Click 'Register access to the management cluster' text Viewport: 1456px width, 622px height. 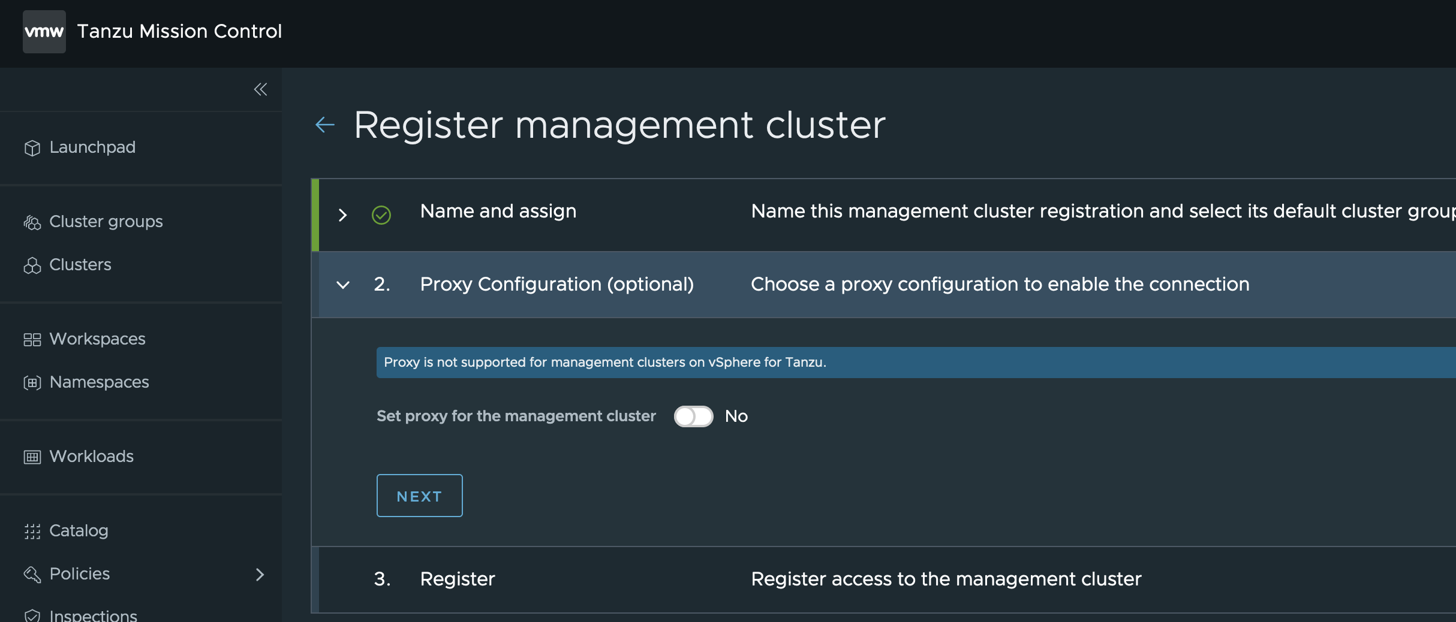coord(946,579)
